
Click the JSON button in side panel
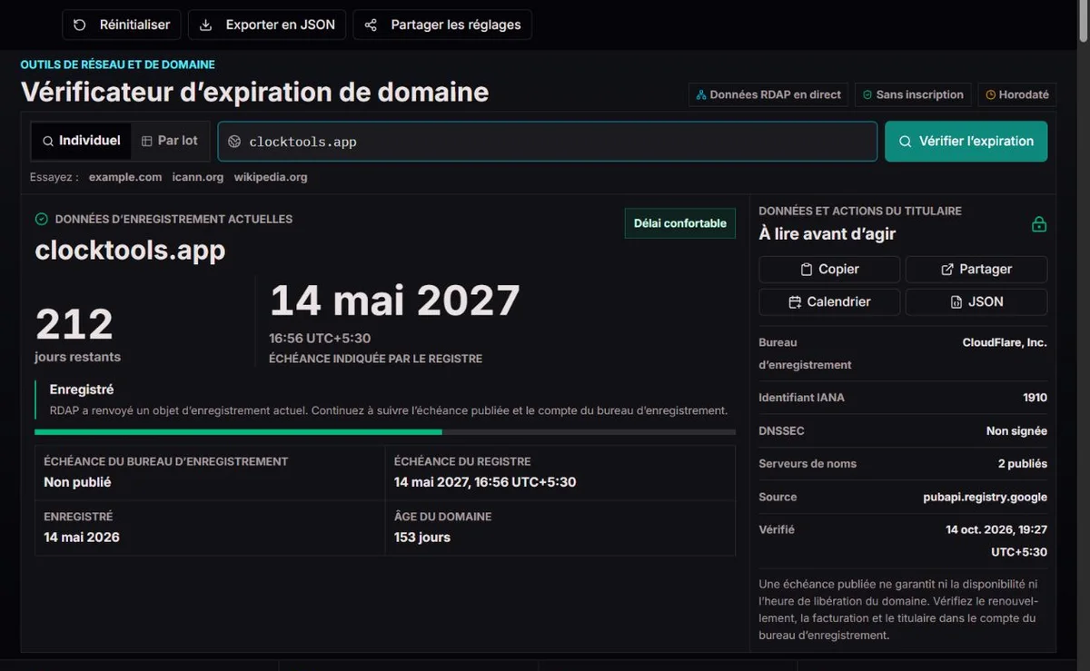click(x=976, y=301)
